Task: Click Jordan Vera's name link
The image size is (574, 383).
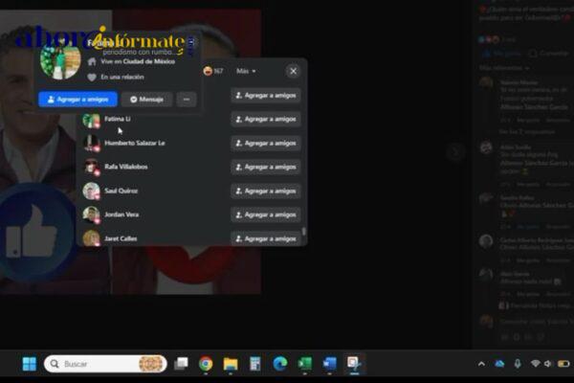Action: (121, 214)
